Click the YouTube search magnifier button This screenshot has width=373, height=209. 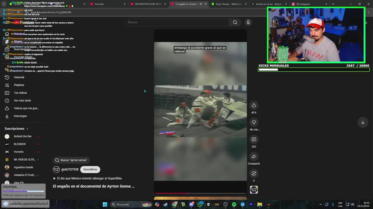[x=235, y=22]
